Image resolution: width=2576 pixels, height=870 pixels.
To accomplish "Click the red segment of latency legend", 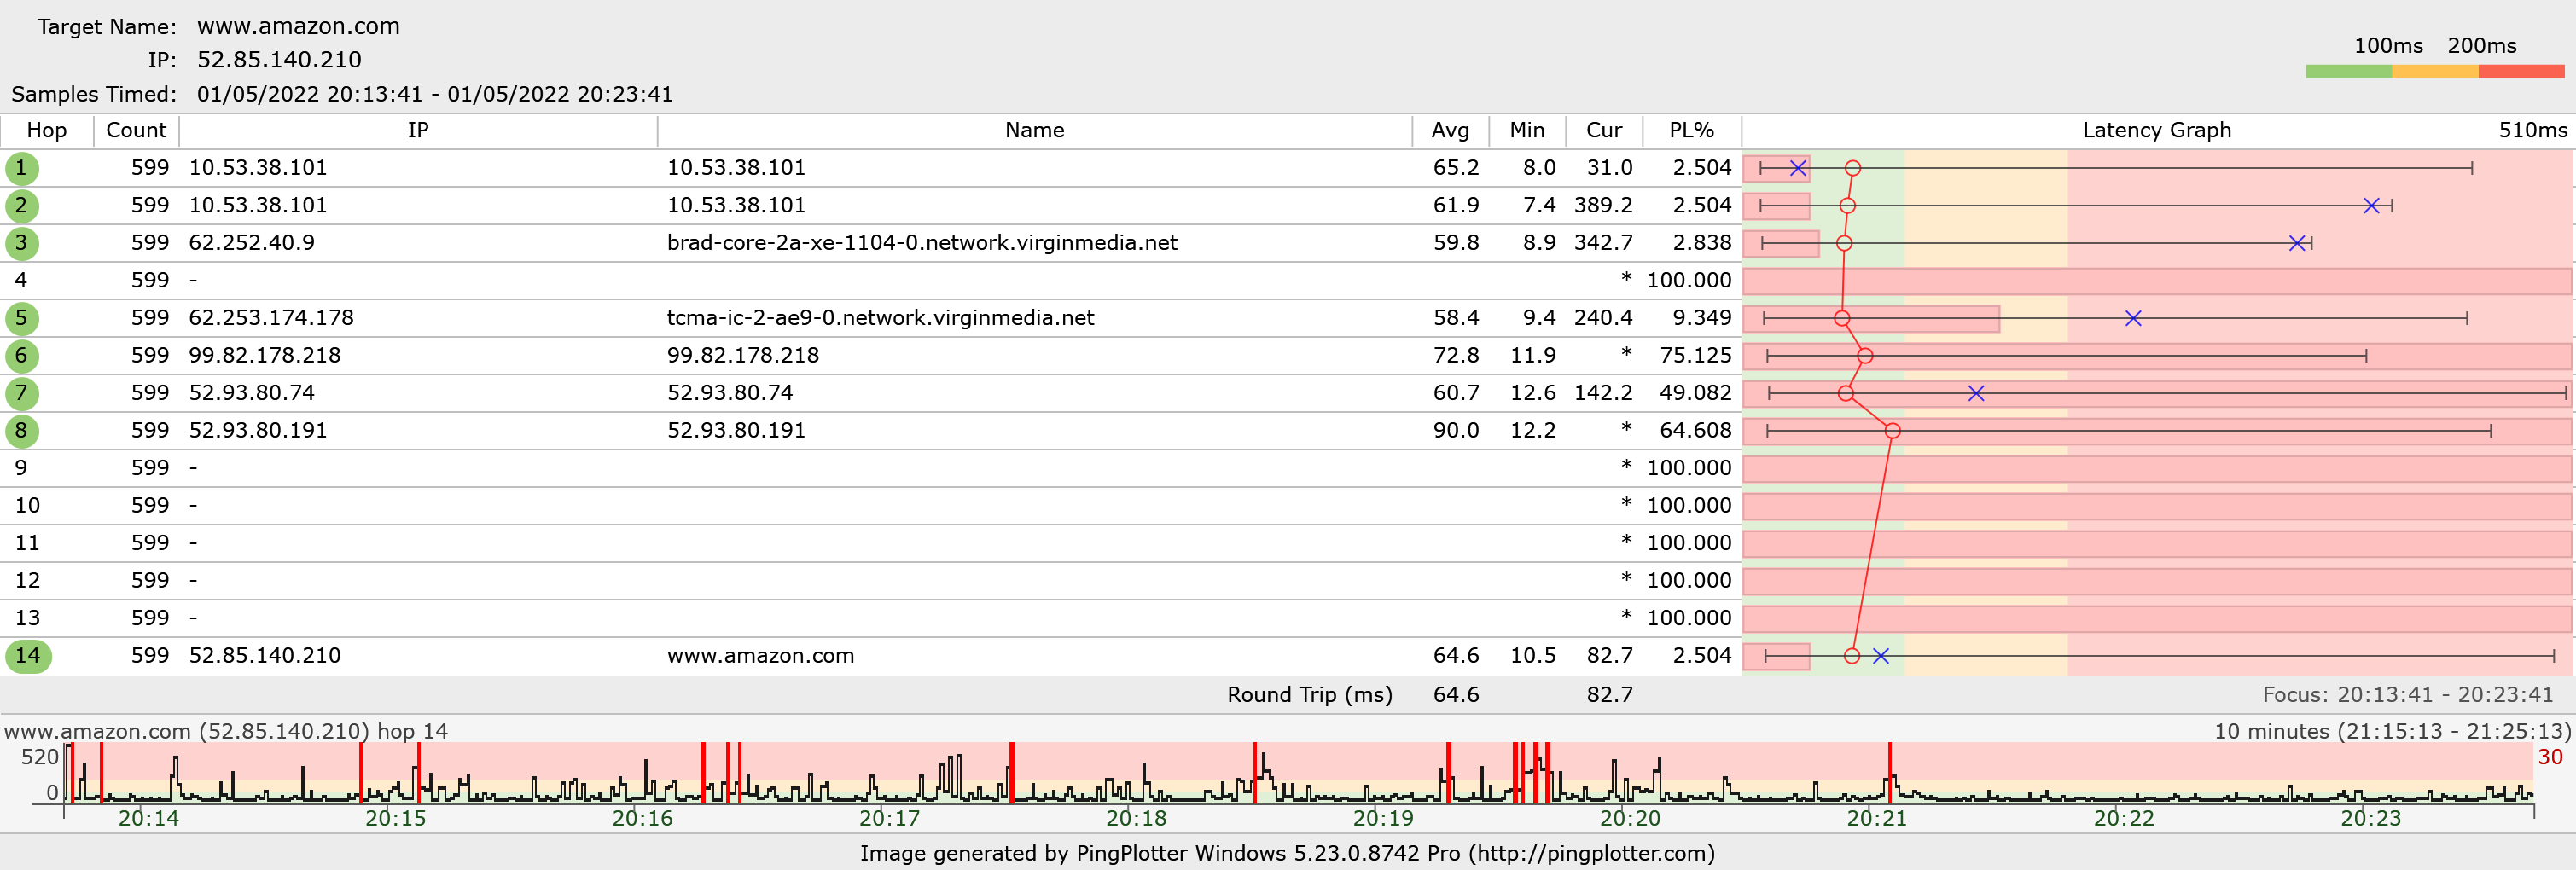I will point(2520,72).
